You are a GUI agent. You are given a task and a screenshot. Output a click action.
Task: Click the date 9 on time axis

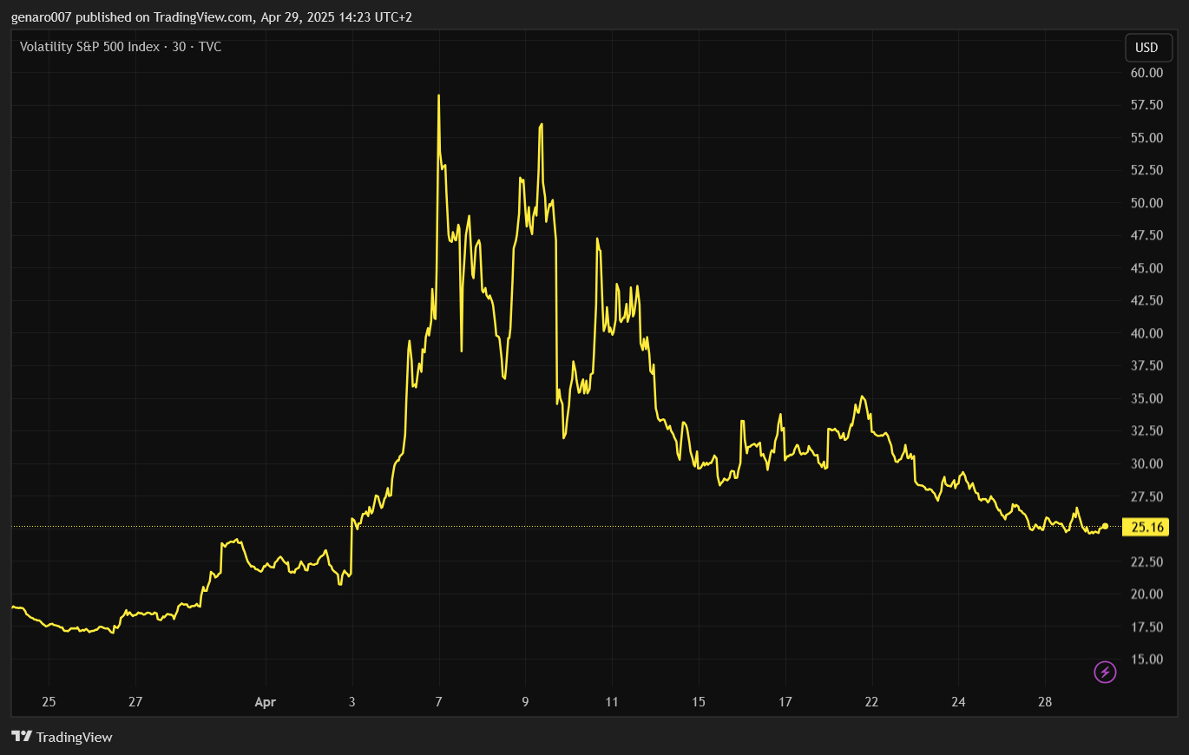[525, 702]
